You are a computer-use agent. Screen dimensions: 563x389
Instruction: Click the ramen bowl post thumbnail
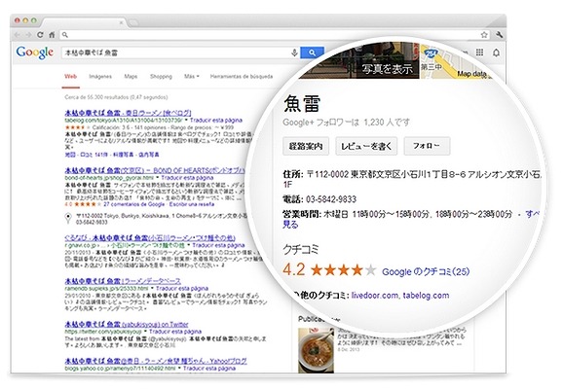(x=316, y=350)
